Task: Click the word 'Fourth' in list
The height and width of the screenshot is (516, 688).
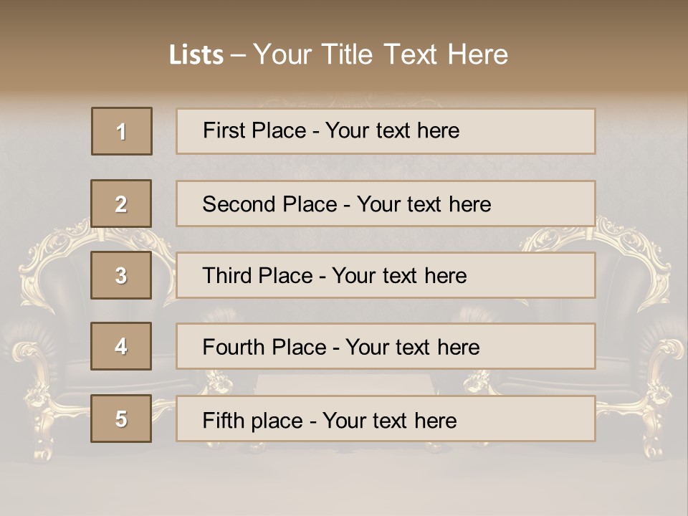Action: tap(234, 347)
